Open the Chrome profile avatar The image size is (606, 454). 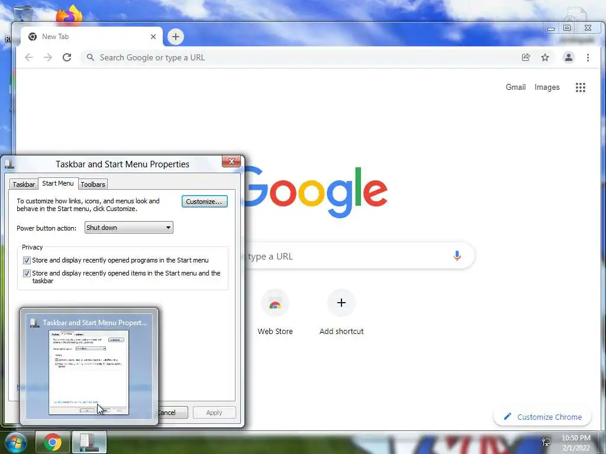pos(569,57)
